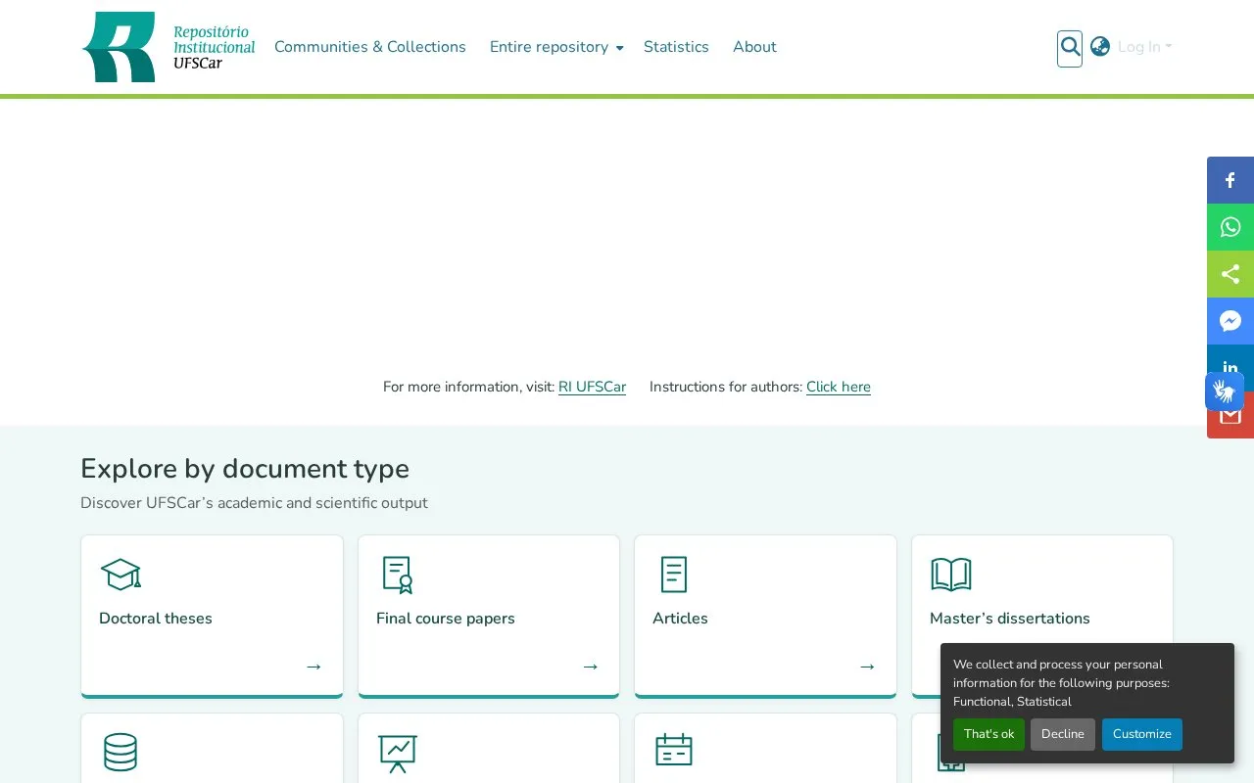Open Communities & Collections menu
The width and height of the screenshot is (1254, 783).
pos(370,47)
